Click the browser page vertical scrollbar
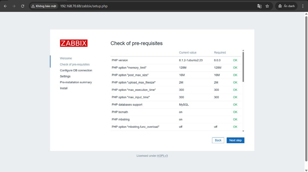This screenshot has height=172, width=308. (x=306, y=86)
